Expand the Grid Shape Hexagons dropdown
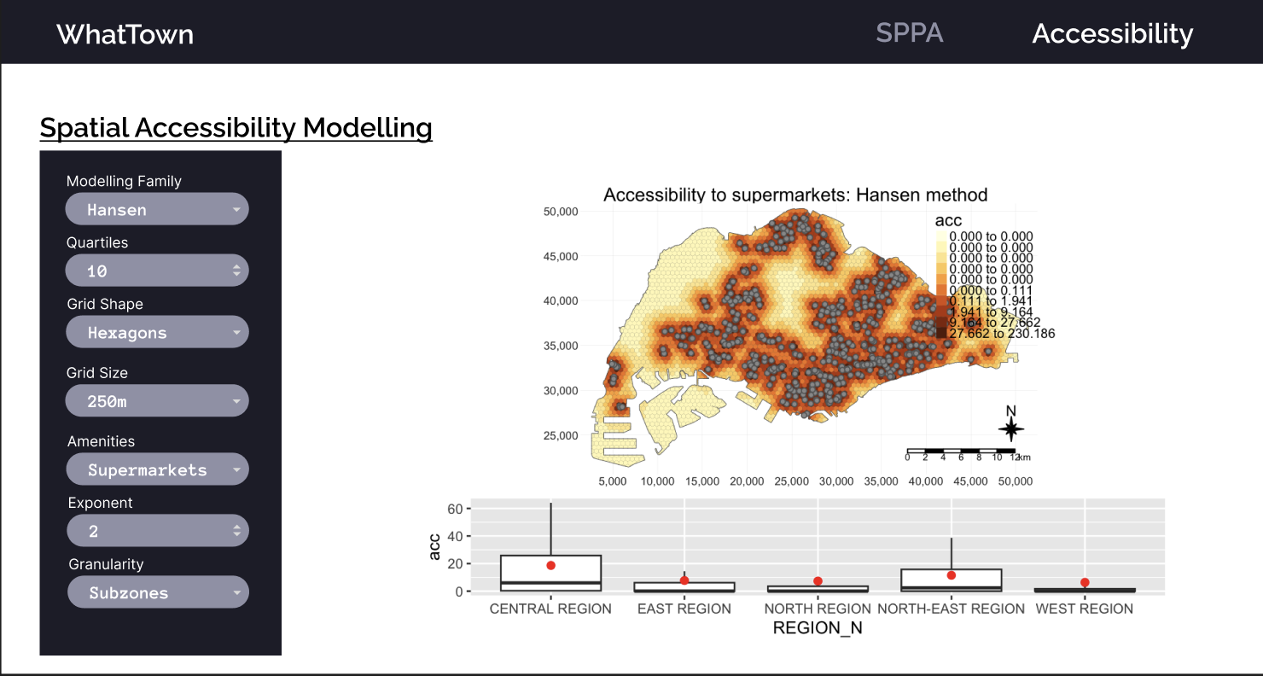Viewport: 1263px width, 676px height. 157,332
